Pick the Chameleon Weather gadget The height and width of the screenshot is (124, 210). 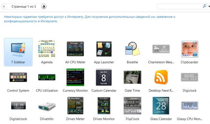[161, 52]
